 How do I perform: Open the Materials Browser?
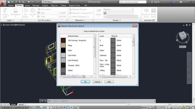78,9
